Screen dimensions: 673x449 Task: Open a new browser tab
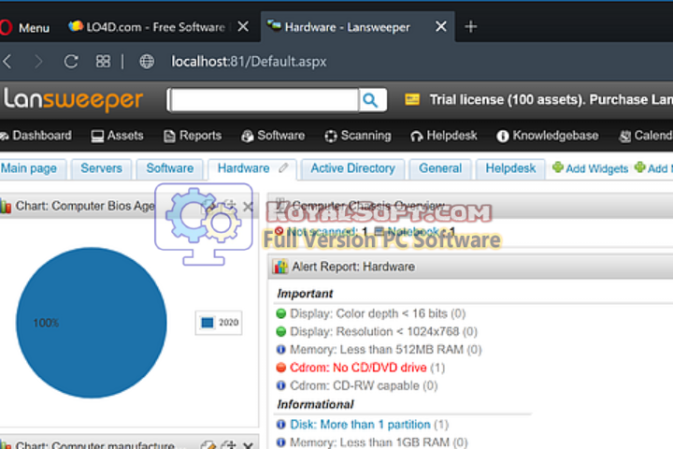tap(471, 27)
